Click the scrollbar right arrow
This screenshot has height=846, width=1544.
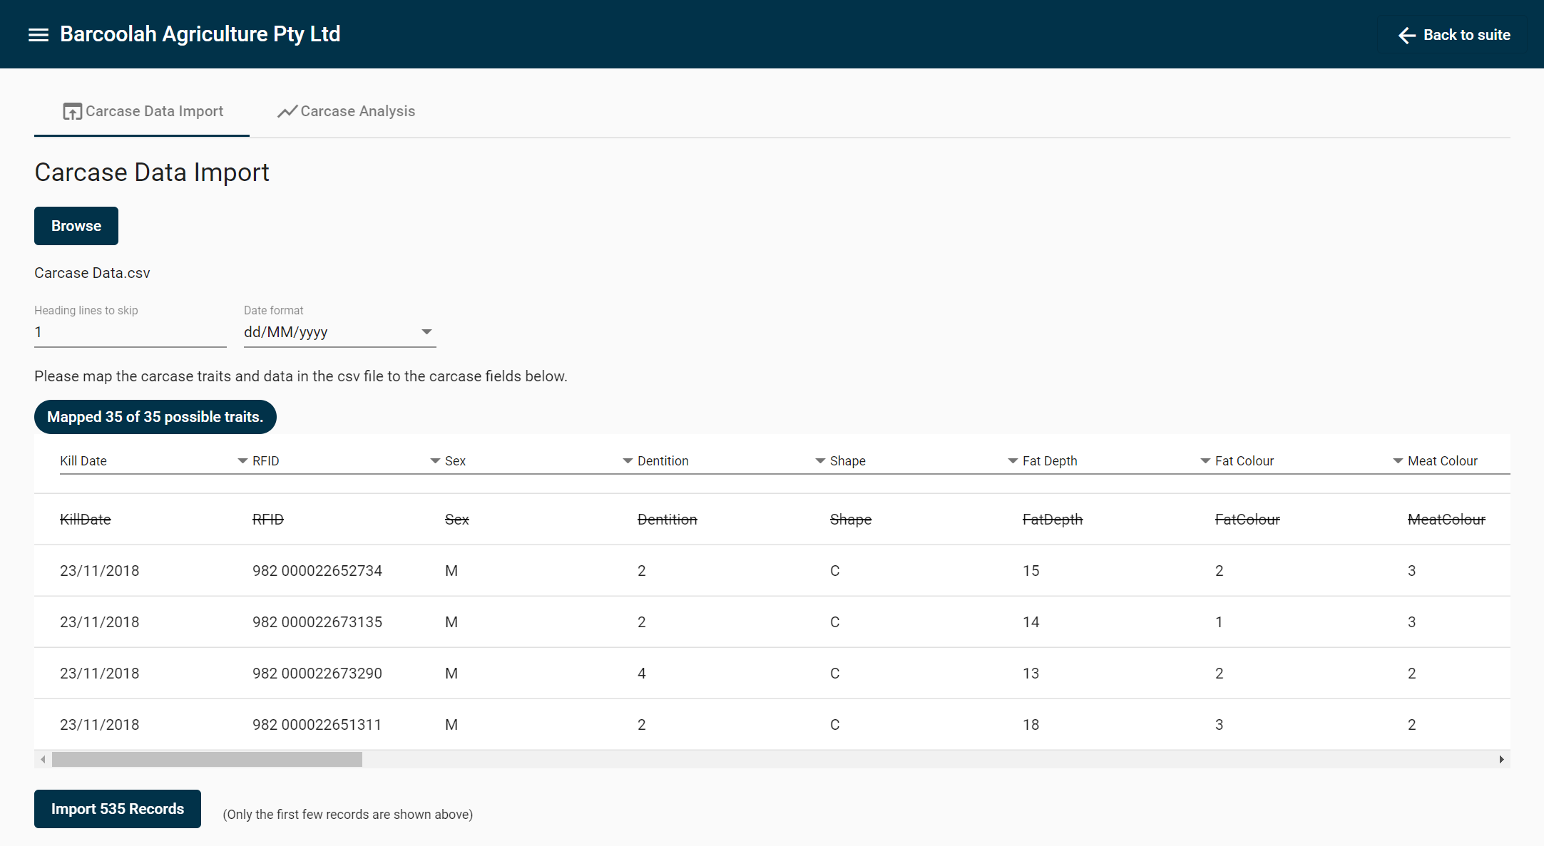pos(1501,760)
